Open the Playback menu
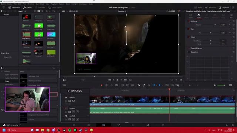The image size is (237, 133). 54,4
